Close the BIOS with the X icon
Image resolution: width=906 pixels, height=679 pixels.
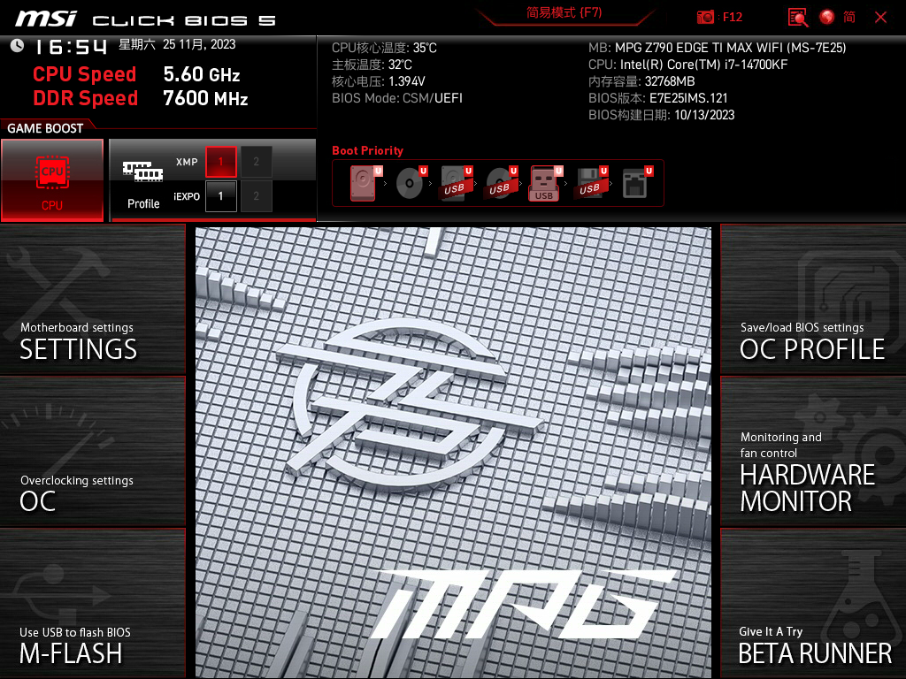click(880, 18)
